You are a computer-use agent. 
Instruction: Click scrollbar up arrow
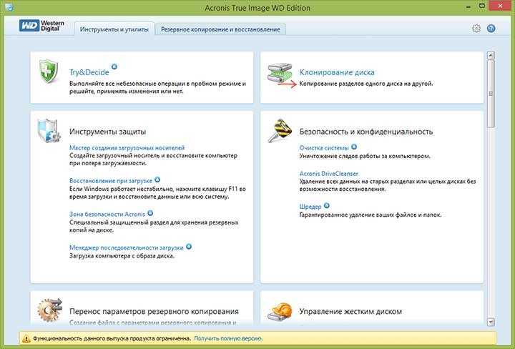tap(491, 55)
